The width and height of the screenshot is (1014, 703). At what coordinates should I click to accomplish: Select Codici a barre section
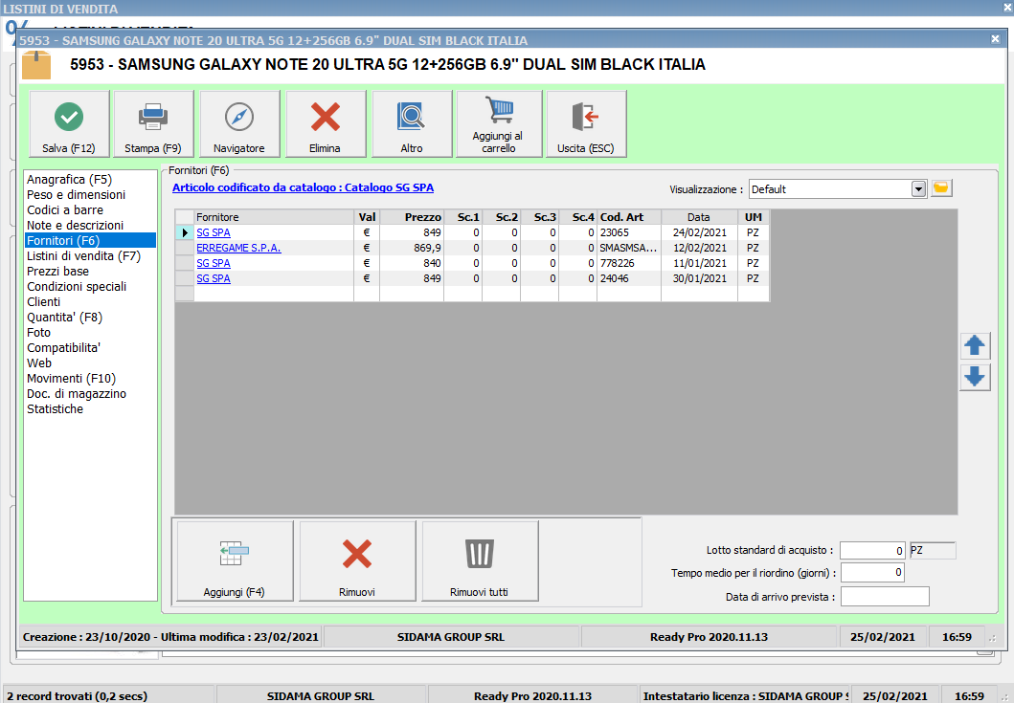click(65, 210)
